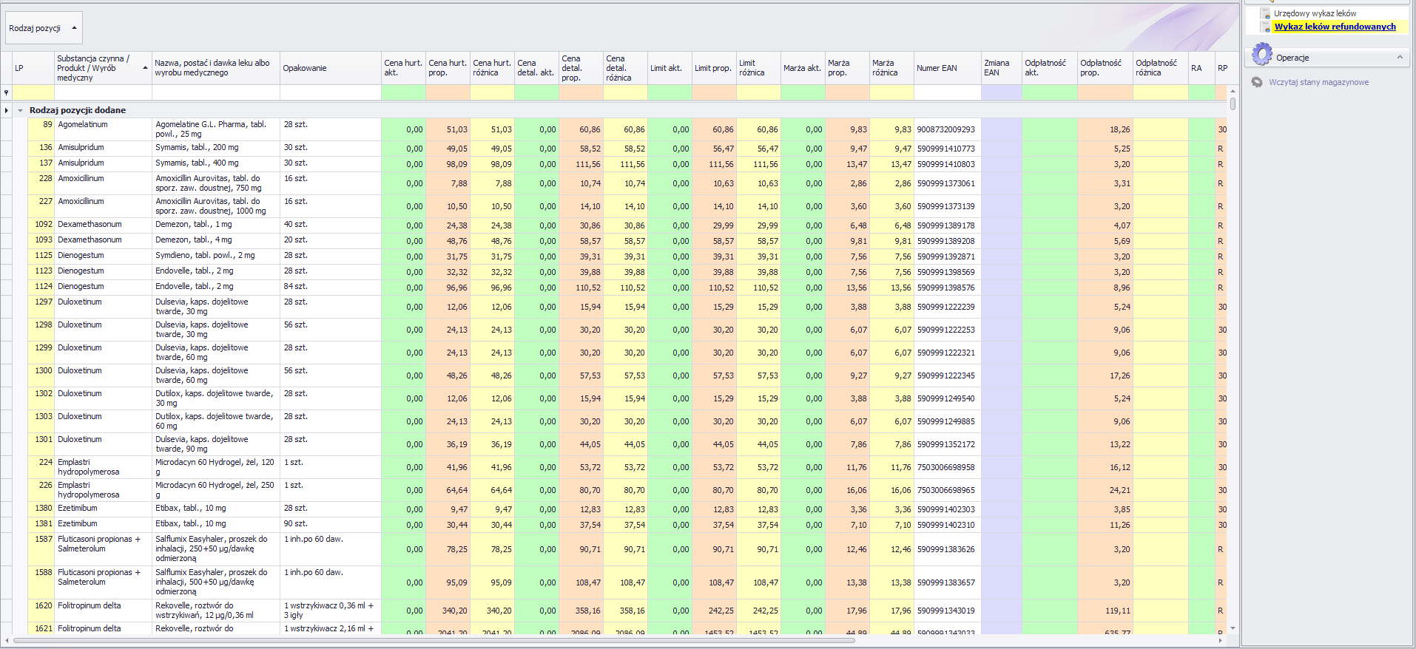1416x649 pixels.
Task: Collapse the 'Rodzaj pozycji: dodane' group
Action: (x=21, y=110)
